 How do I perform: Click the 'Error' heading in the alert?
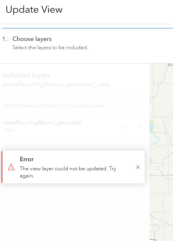pos(27,159)
